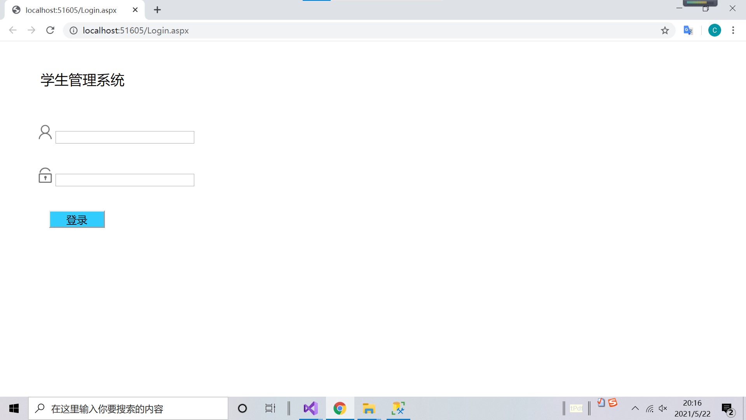Viewport: 746px width, 420px height.
Task: Open Chrome profile C avatar
Action: click(x=715, y=30)
